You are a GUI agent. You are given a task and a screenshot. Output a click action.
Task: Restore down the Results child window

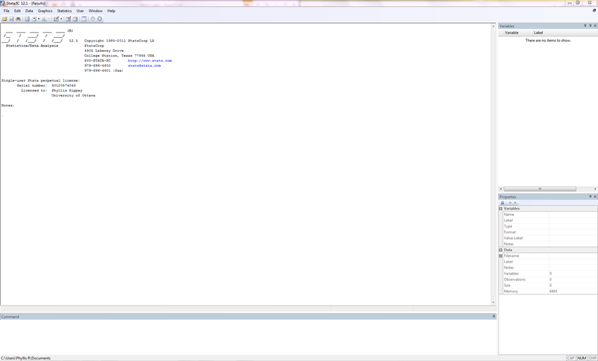[594, 11]
